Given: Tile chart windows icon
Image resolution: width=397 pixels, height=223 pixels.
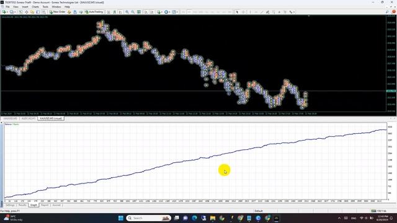Looking at the screenshot, I should tap(139, 12).
